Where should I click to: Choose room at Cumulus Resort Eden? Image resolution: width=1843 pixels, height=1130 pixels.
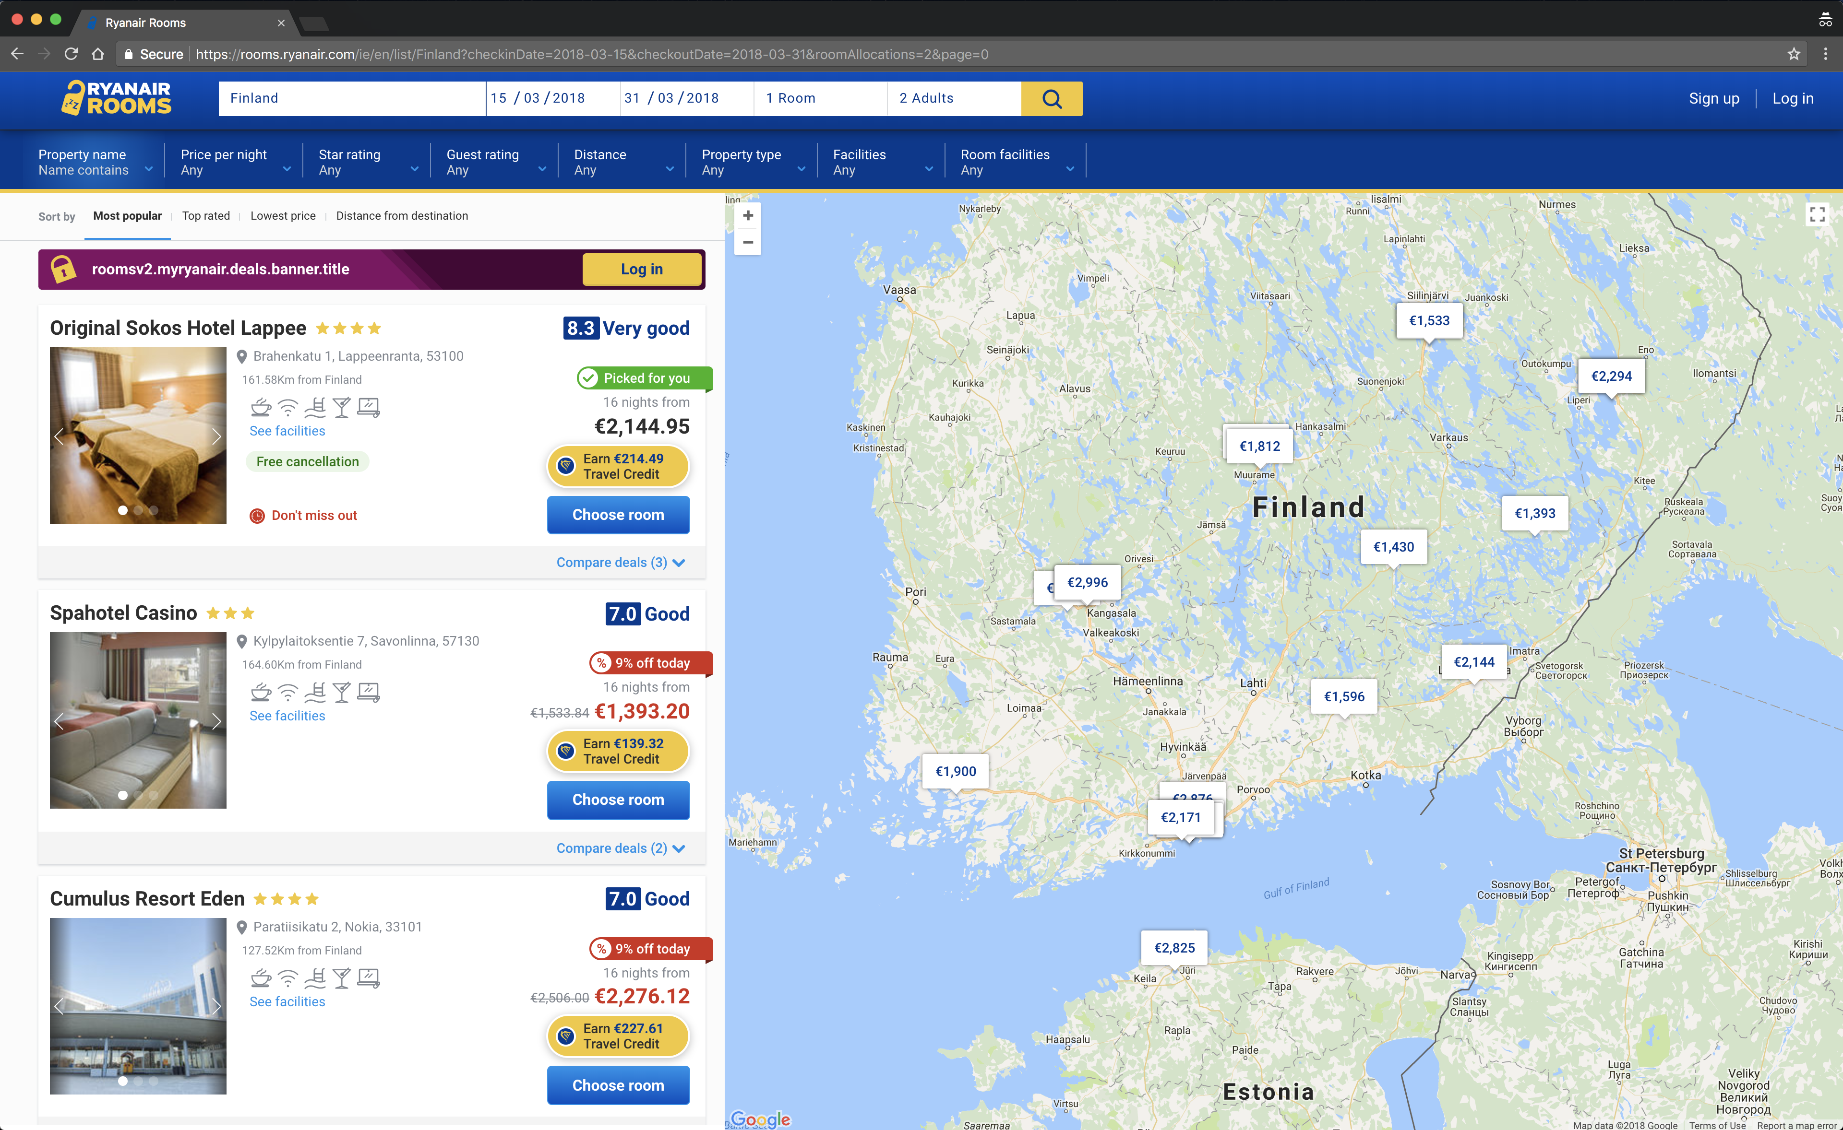point(618,1085)
